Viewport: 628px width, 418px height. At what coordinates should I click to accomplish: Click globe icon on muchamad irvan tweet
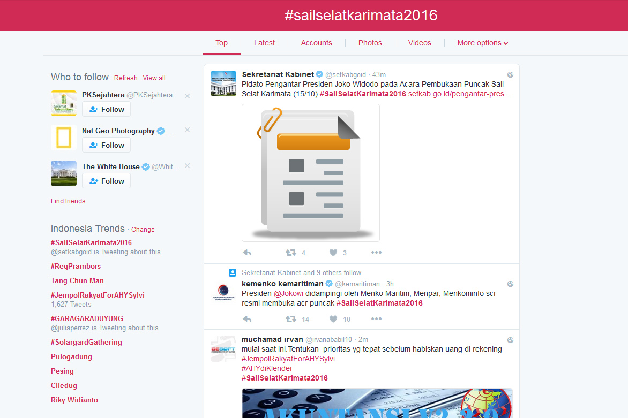[510, 340]
